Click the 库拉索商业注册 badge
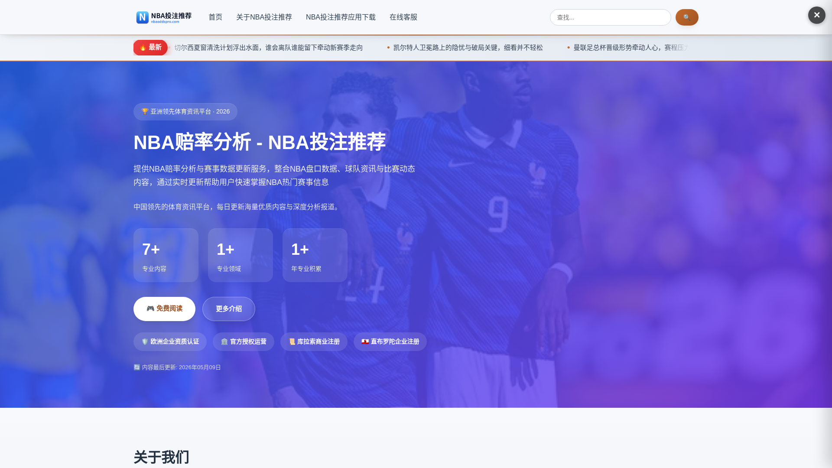 [x=314, y=342]
